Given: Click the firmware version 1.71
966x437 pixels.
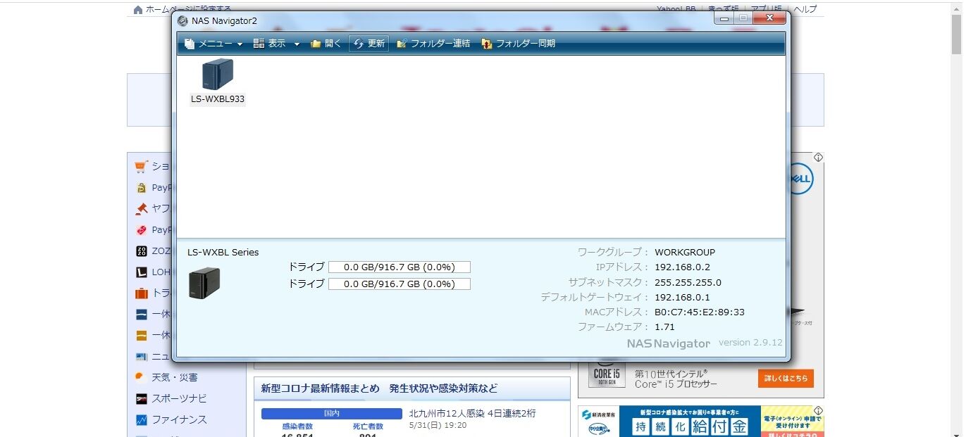Looking at the screenshot, I should [665, 327].
